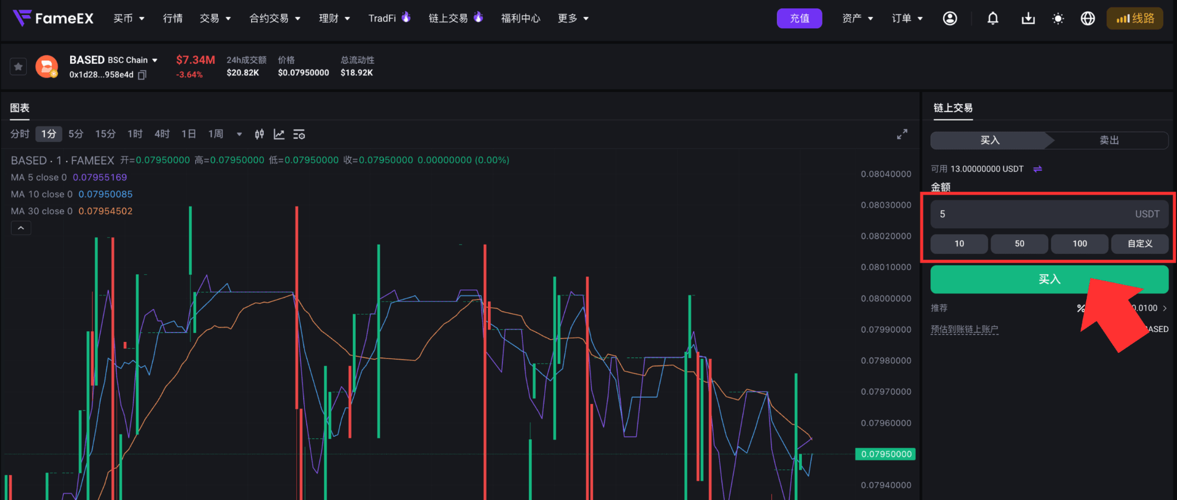Image resolution: width=1177 pixels, height=500 pixels.
Task: Toggle the light/dark theme sun icon
Action: click(1058, 18)
